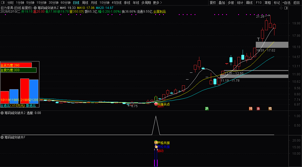Click the stock name 巨力索具(日线.前复权)

(x=17, y=8)
